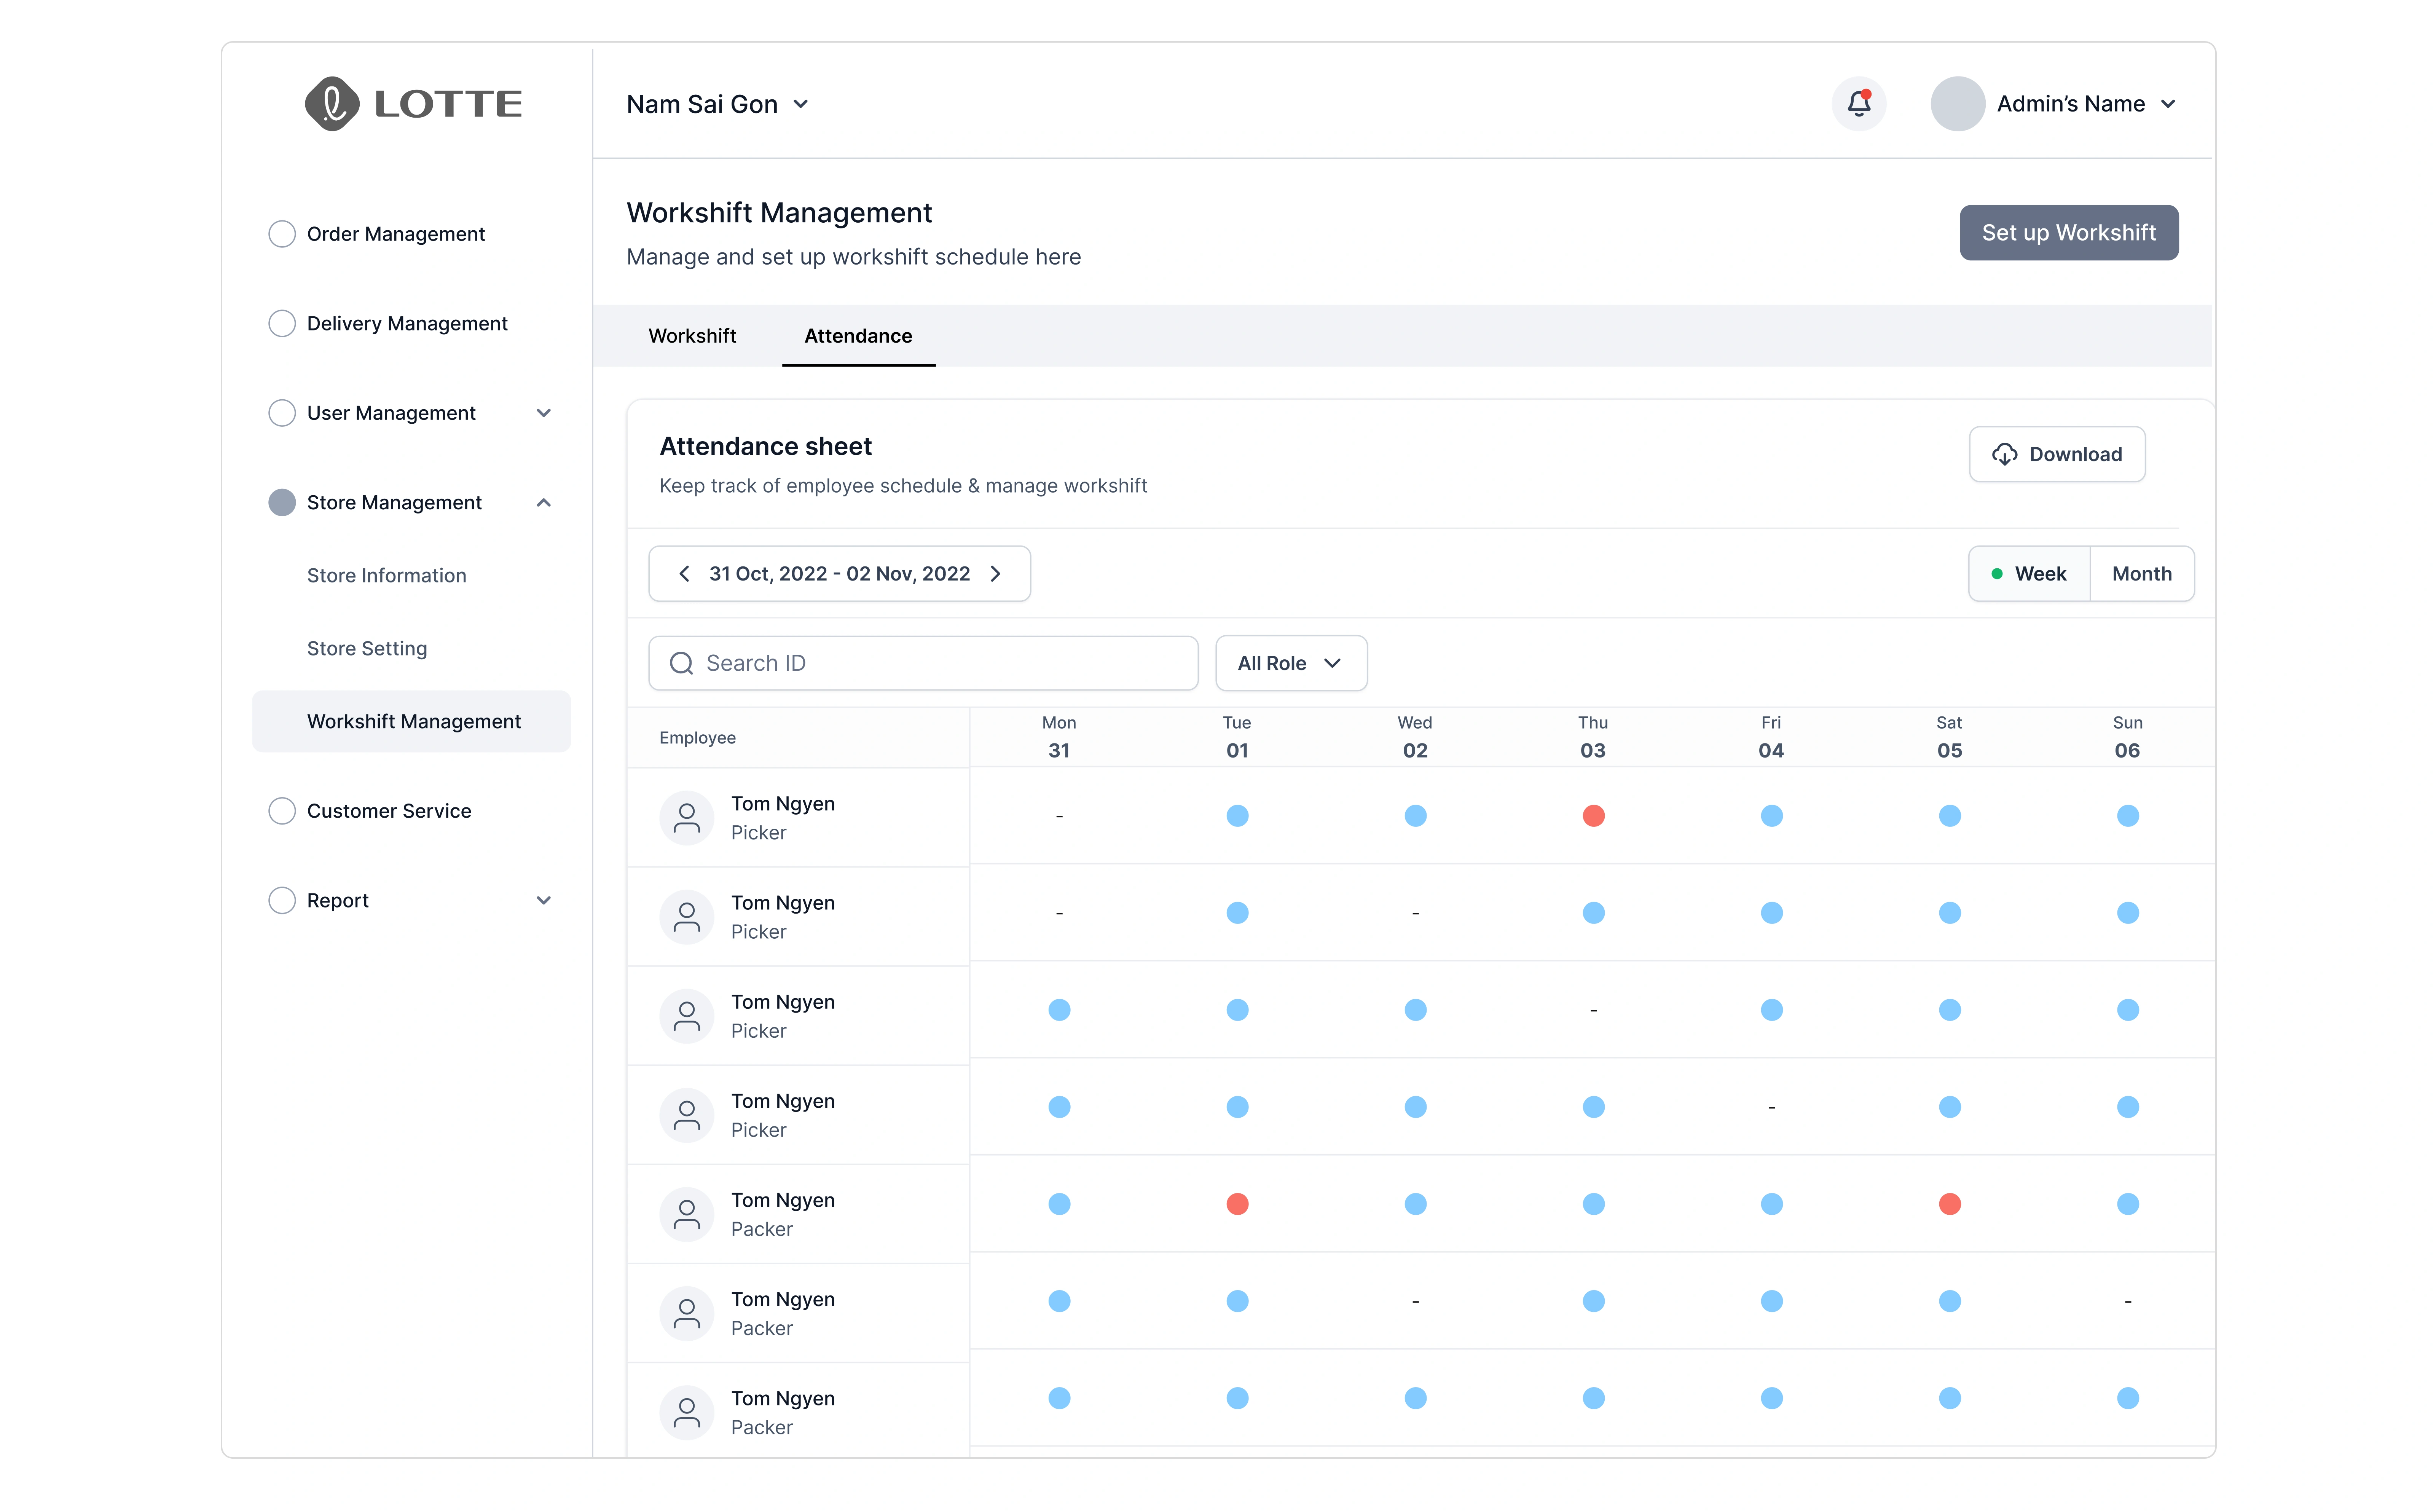Click the LOTTE logo
Screen dimensions: 2436x1512
pos(413,104)
